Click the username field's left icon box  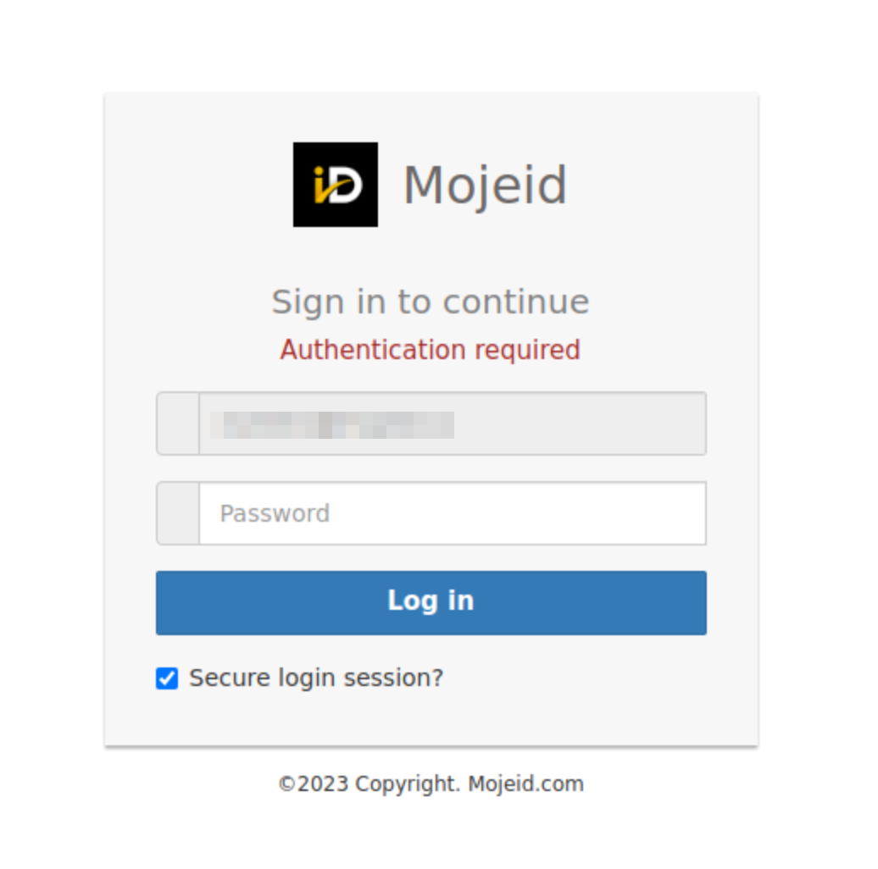tap(178, 423)
